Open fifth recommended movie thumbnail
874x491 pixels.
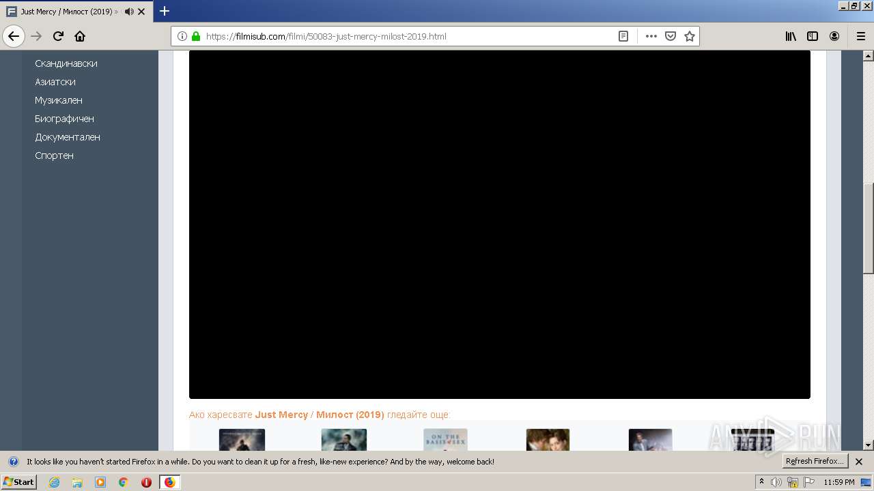click(650, 440)
